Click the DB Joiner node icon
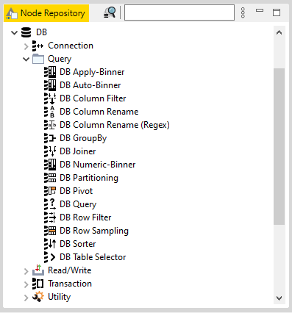Viewport: 292px width, 313px height. (50, 151)
